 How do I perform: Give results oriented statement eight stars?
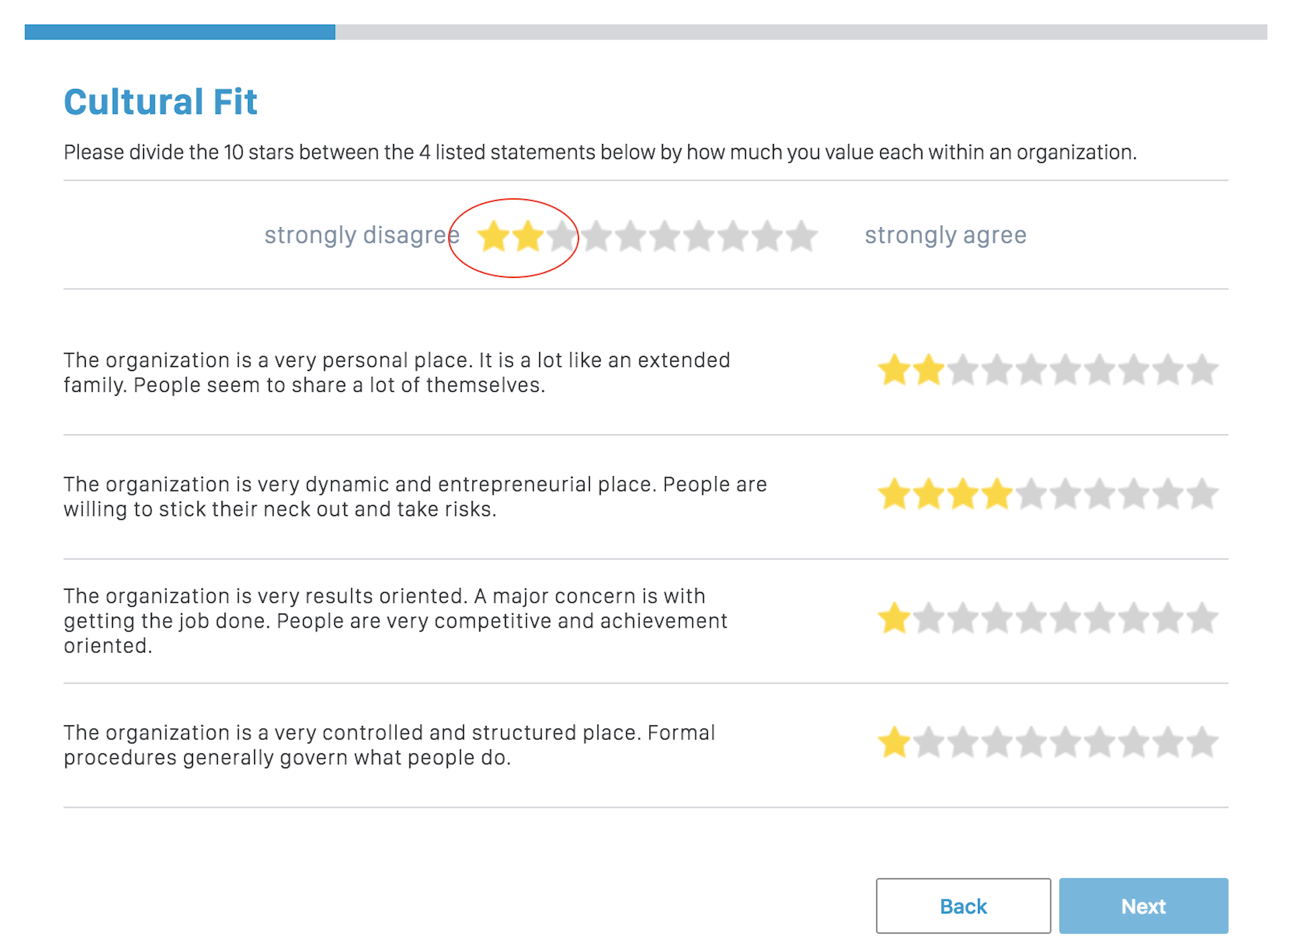[x=1133, y=618]
